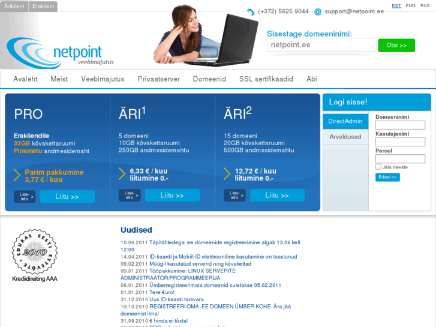Click the @ email icon
The height and width of the screenshot is (327, 436).
point(317,11)
